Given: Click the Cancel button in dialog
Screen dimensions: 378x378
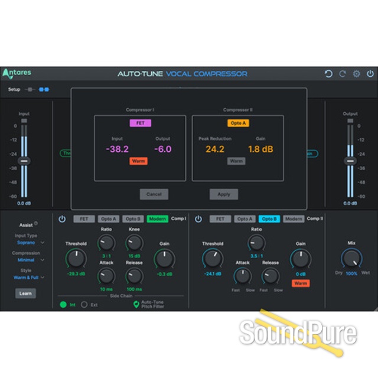Looking at the screenshot, I should pos(154,194).
